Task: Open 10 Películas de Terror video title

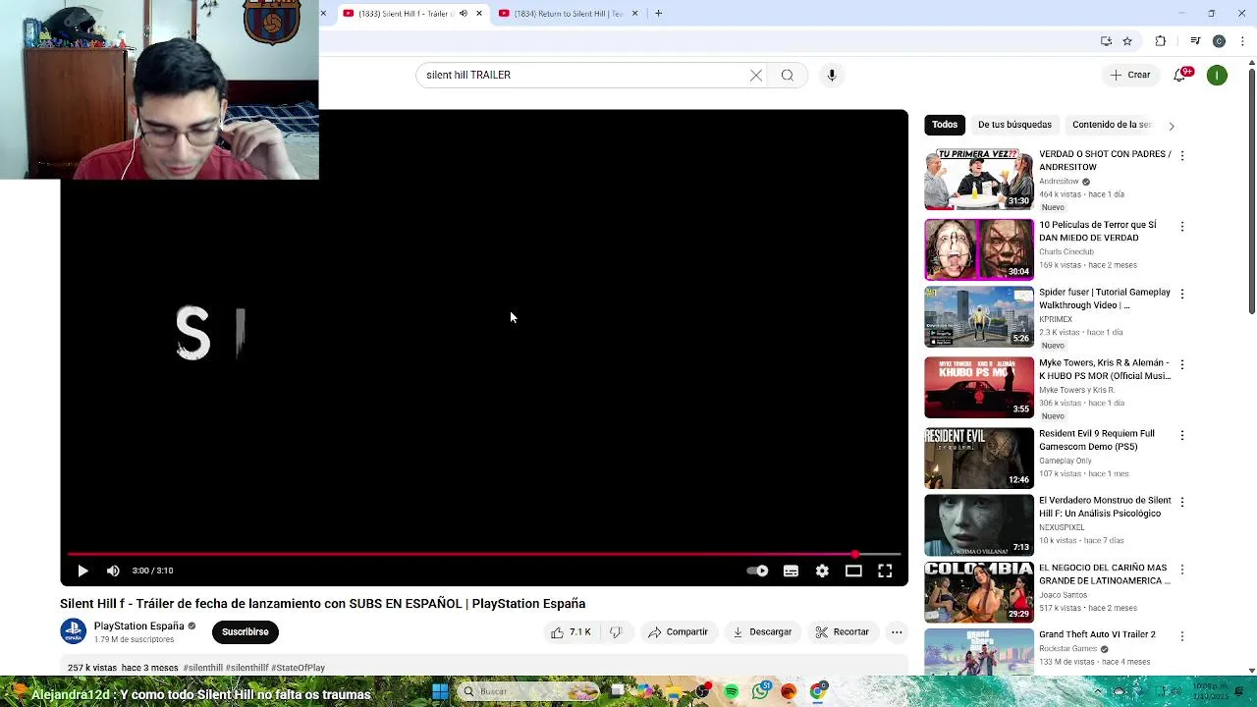Action: coord(1098,231)
